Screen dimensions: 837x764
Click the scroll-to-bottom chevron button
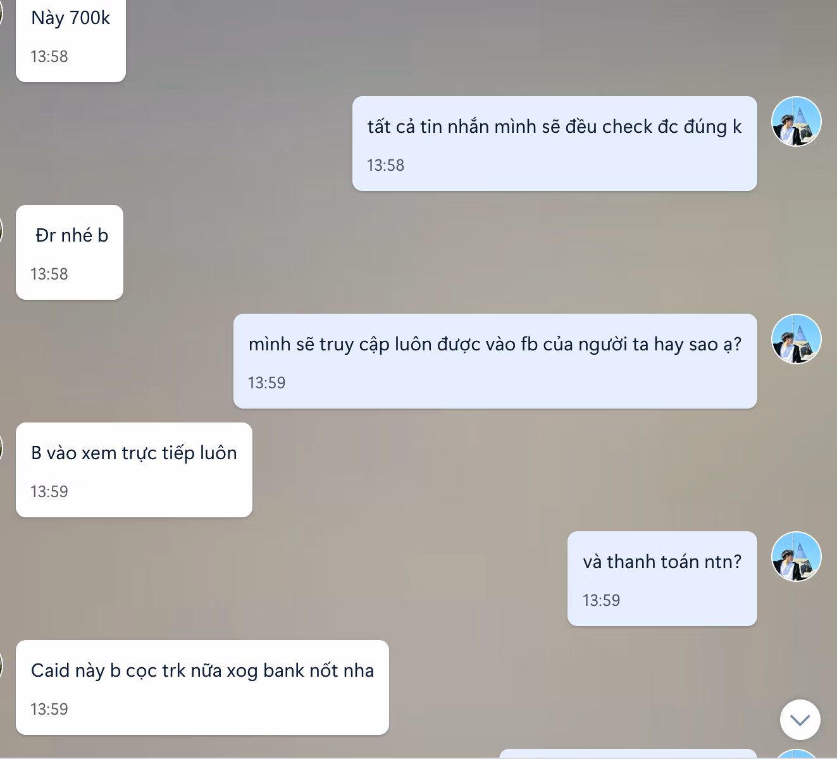tap(800, 720)
